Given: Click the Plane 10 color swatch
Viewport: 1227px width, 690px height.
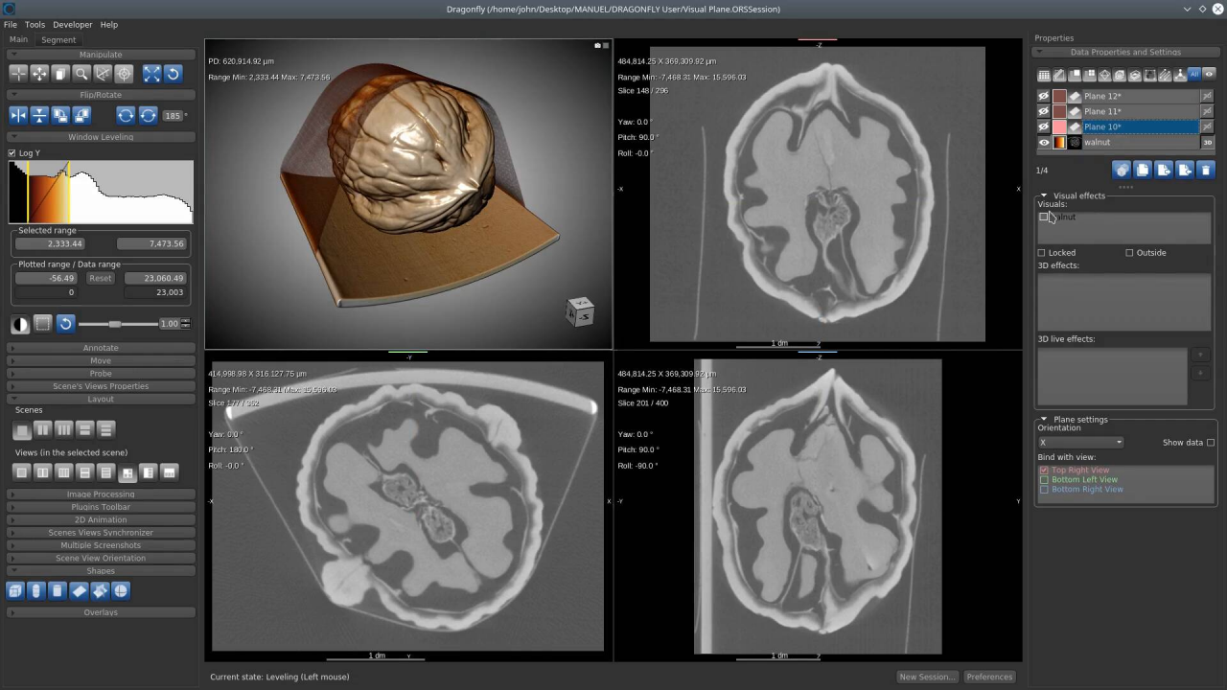Looking at the screenshot, I should click(x=1059, y=127).
